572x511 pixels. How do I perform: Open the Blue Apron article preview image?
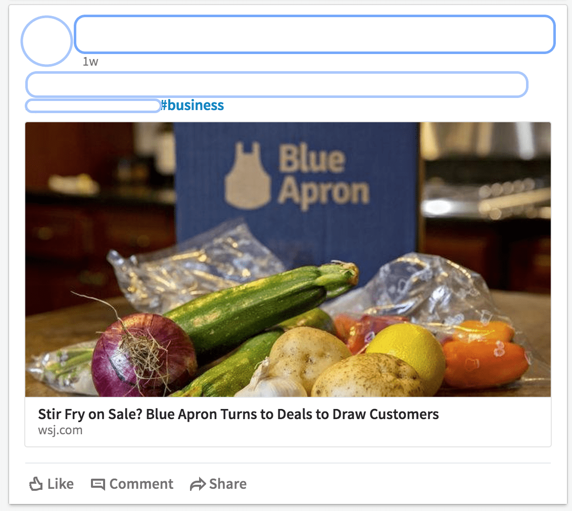tap(288, 260)
